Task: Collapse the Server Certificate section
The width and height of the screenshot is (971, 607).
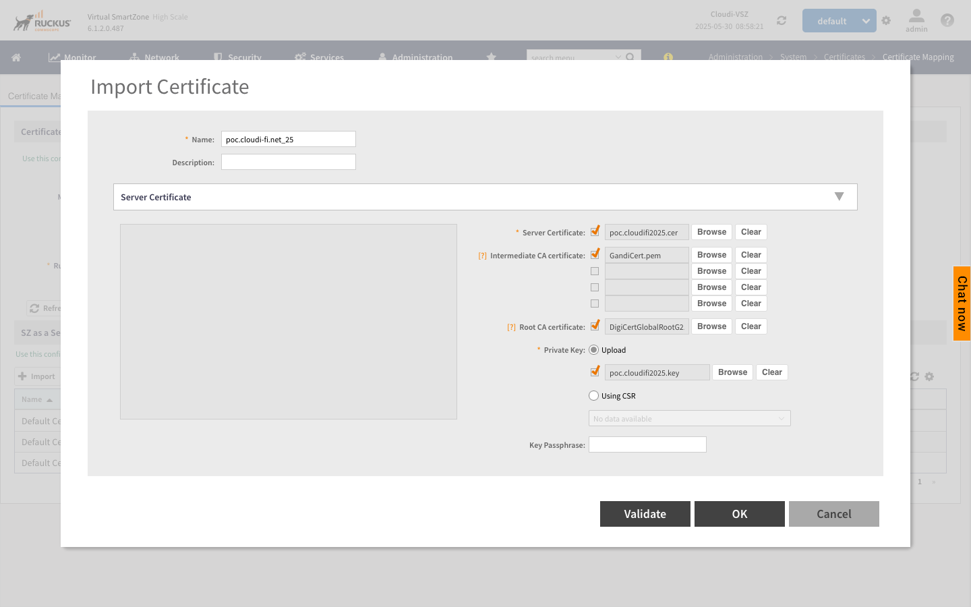Action: click(839, 196)
